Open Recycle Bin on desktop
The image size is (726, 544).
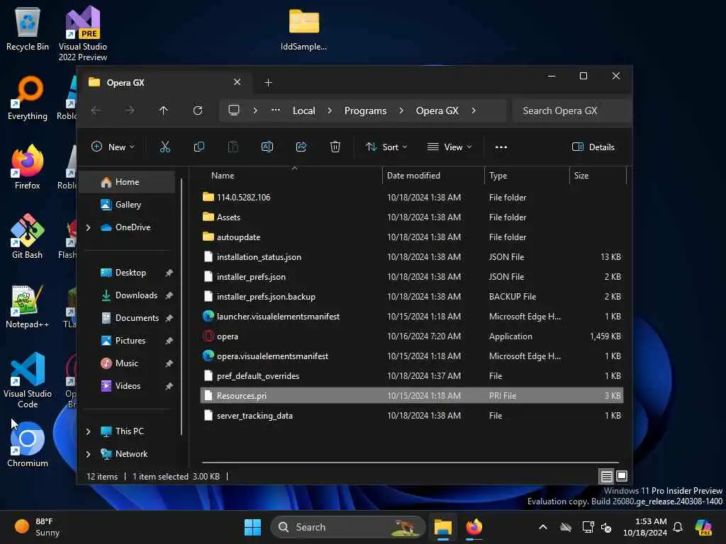pyautogui.click(x=28, y=28)
